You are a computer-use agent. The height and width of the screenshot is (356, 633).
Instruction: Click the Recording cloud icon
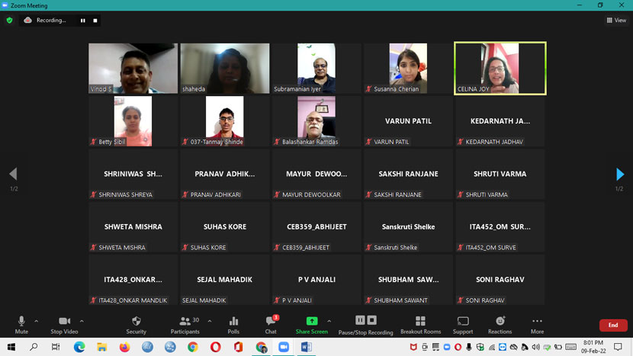(28, 20)
